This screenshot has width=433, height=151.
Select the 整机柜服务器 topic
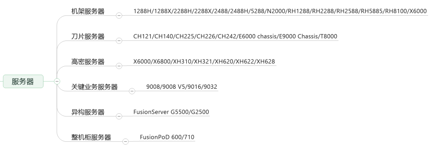tap(91, 137)
